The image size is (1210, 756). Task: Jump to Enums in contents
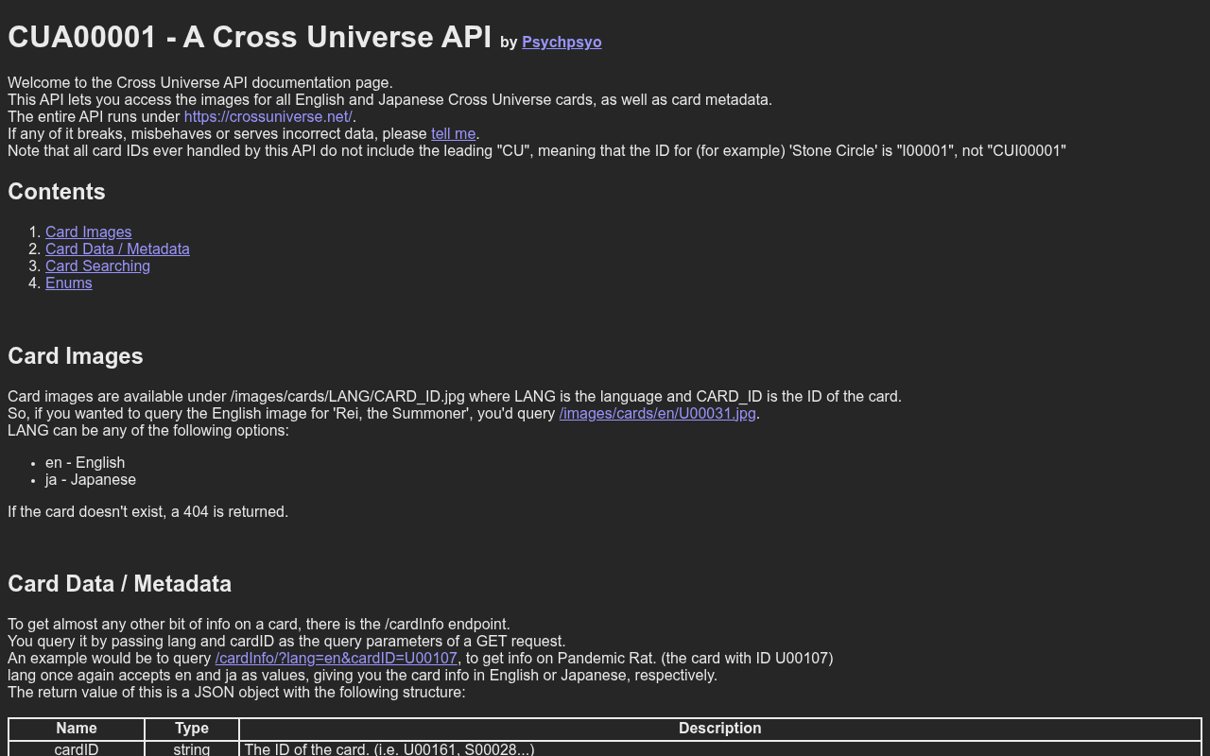click(x=68, y=283)
